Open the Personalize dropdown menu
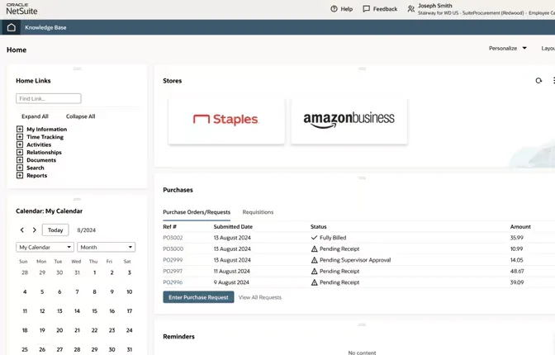This screenshot has height=355, width=555. (507, 49)
